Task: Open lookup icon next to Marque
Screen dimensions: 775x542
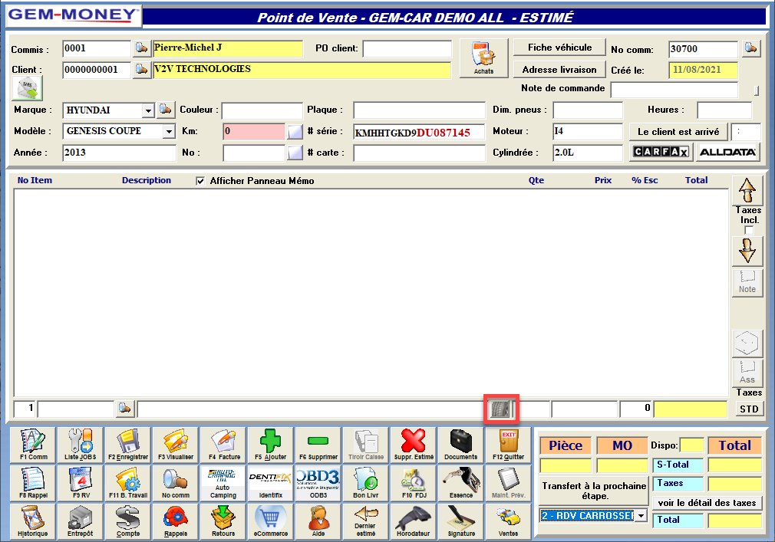Action: point(165,110)
